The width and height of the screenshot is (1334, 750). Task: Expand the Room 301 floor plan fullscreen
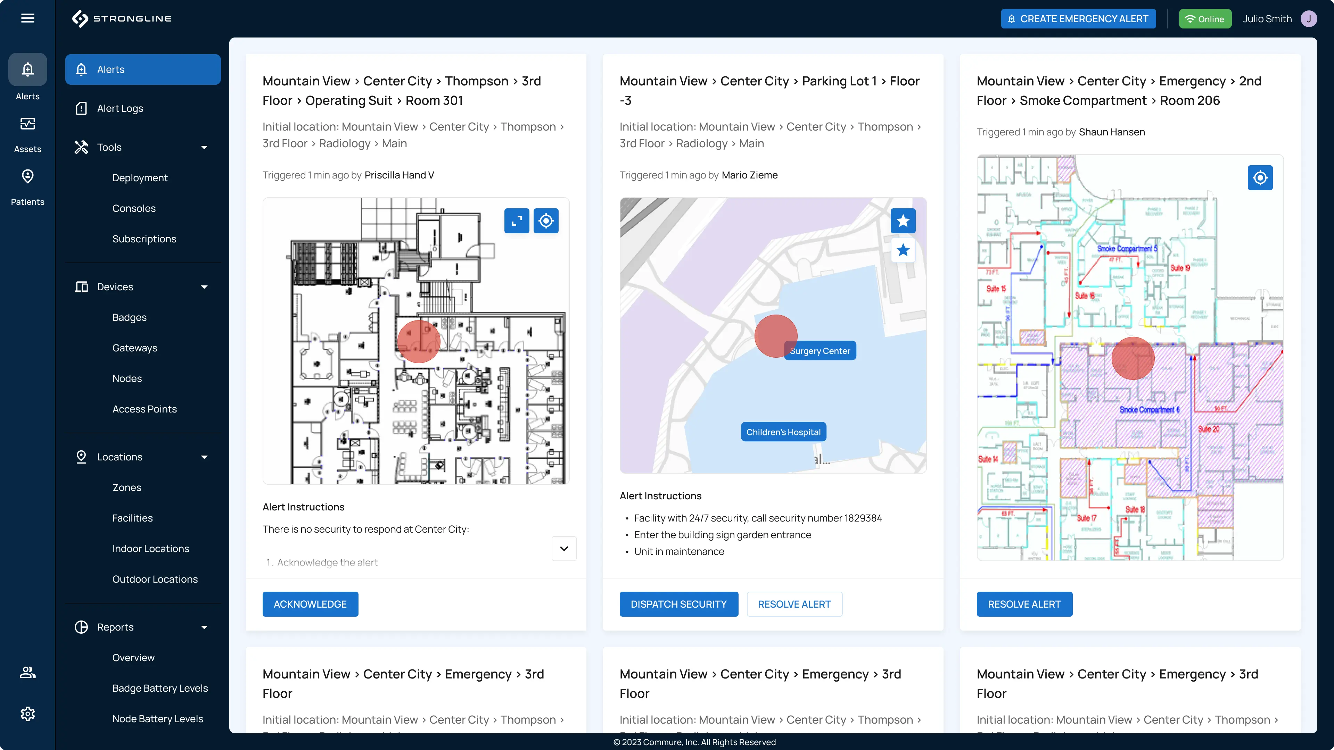pyautogui.click(x=517, y=221)
